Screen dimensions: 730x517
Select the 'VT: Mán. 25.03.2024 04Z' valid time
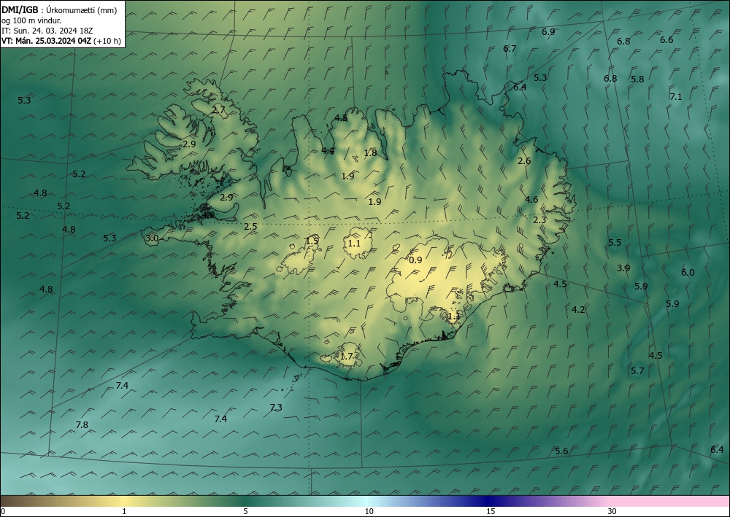(x=46, y=41)
